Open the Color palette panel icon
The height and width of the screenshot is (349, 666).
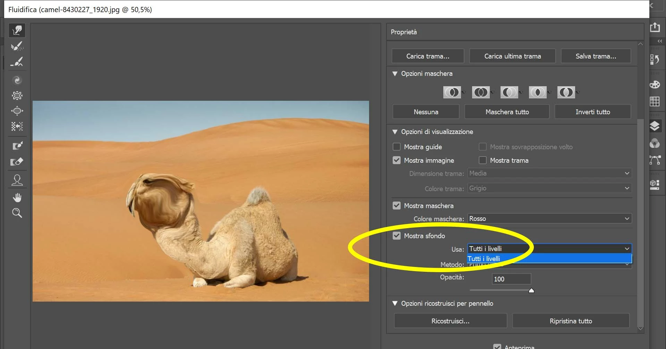coord(655,84)
